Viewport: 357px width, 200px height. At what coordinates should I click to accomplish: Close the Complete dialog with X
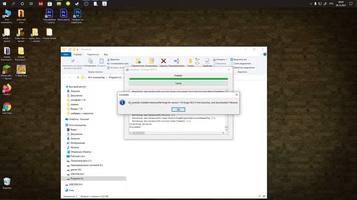click(237, 94)
